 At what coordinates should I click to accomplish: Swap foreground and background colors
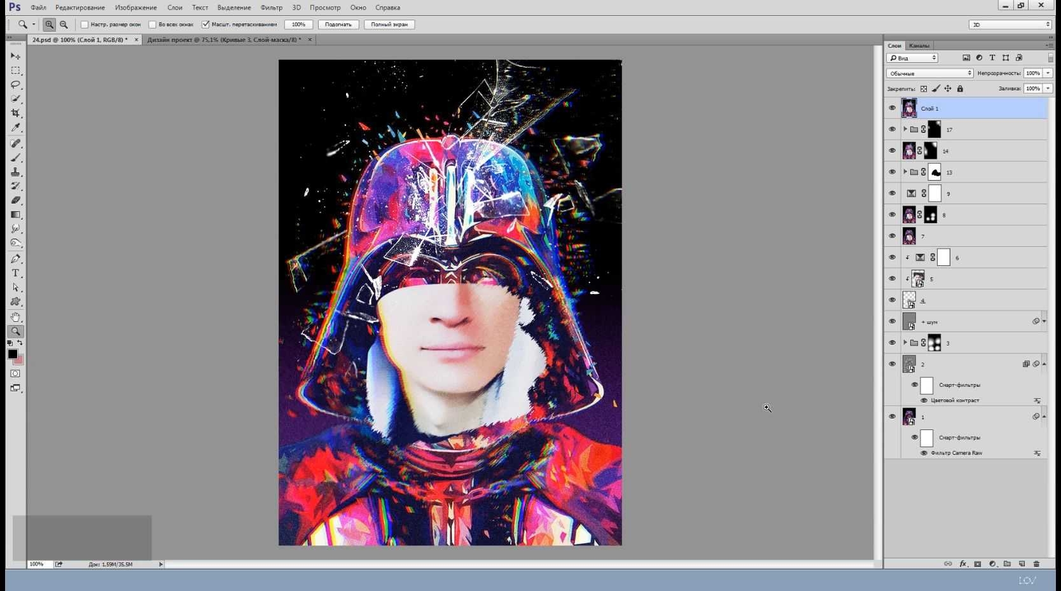(20, 344)
